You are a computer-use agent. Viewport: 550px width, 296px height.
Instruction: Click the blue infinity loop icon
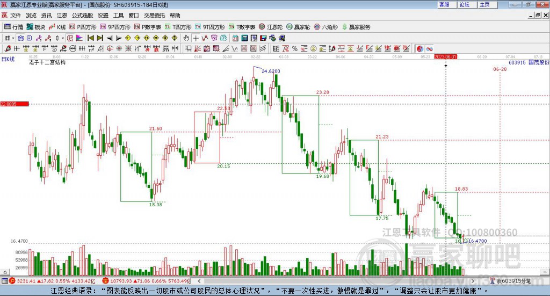[x=429, y=49]
